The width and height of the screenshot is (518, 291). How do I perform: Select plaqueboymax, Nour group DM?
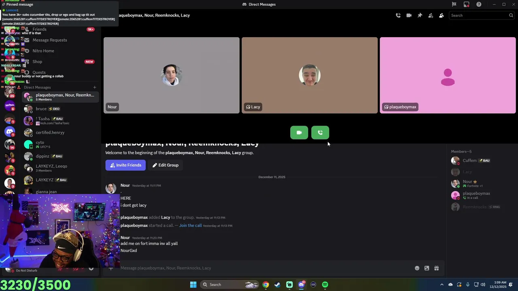(x=60, y=97)
